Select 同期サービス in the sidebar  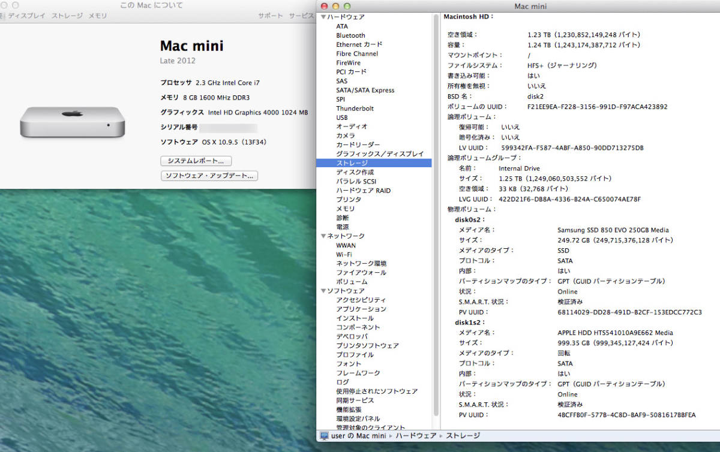click(x=355, y=400)
